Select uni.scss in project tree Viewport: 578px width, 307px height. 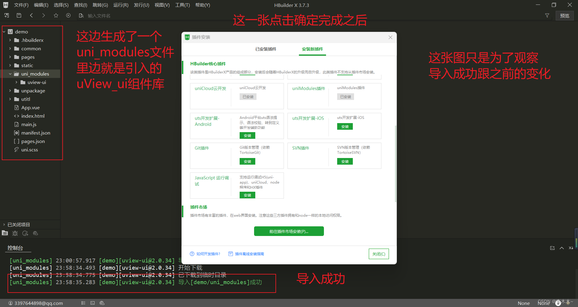(30, 150)
